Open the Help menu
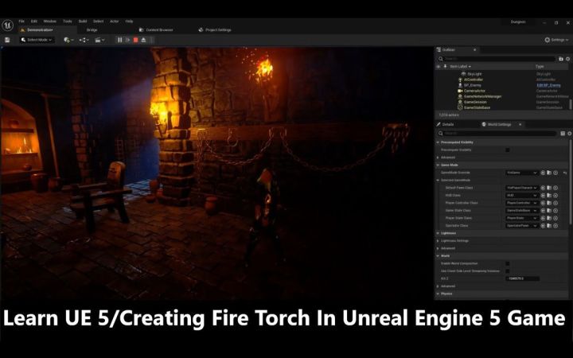 [x=130, y=21]
